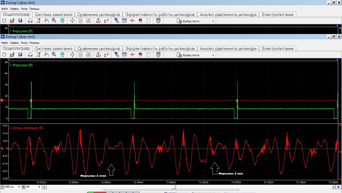Click time axis value 73.07624
Viewport: 342px width, 193px height.
pyautogui.click(x=236, y=182)
